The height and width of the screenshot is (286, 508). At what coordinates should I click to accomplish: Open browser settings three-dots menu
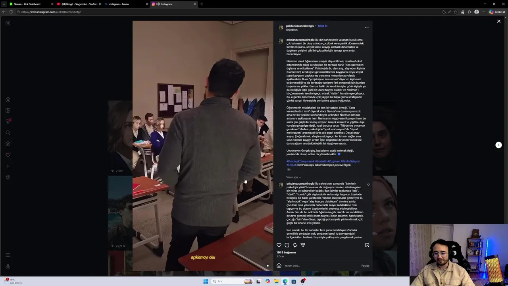tap(483, 12)
